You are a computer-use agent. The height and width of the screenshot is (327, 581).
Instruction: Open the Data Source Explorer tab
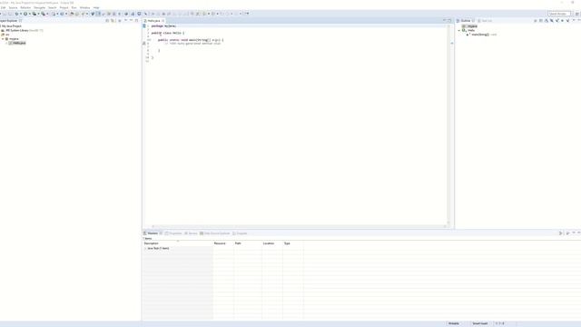(215, 233)
